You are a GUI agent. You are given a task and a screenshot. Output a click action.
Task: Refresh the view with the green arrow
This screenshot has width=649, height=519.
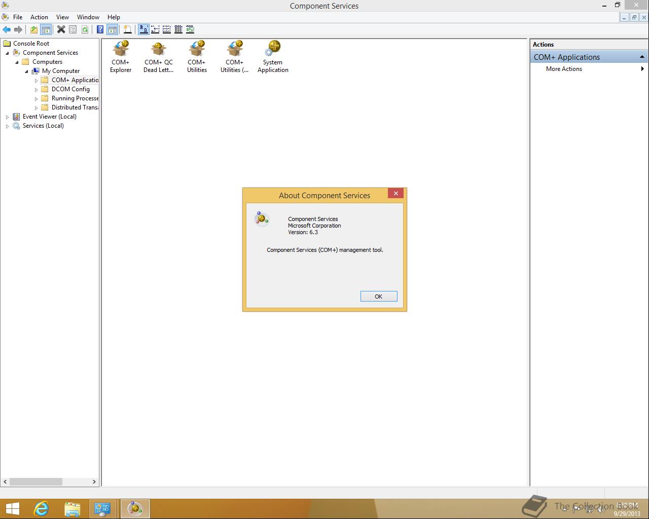point(85,29)
